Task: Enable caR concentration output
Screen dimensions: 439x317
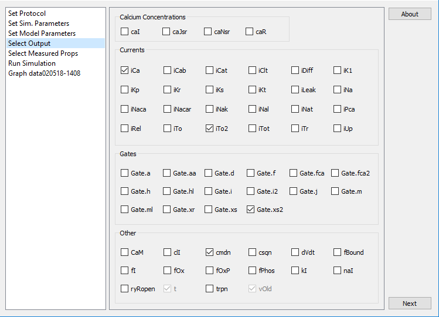Action: (x=249, y=32)
